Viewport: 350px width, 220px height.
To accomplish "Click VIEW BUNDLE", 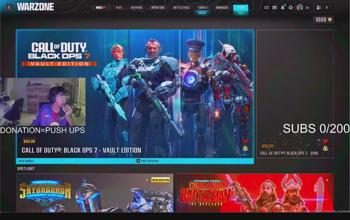I will [26, 161].
